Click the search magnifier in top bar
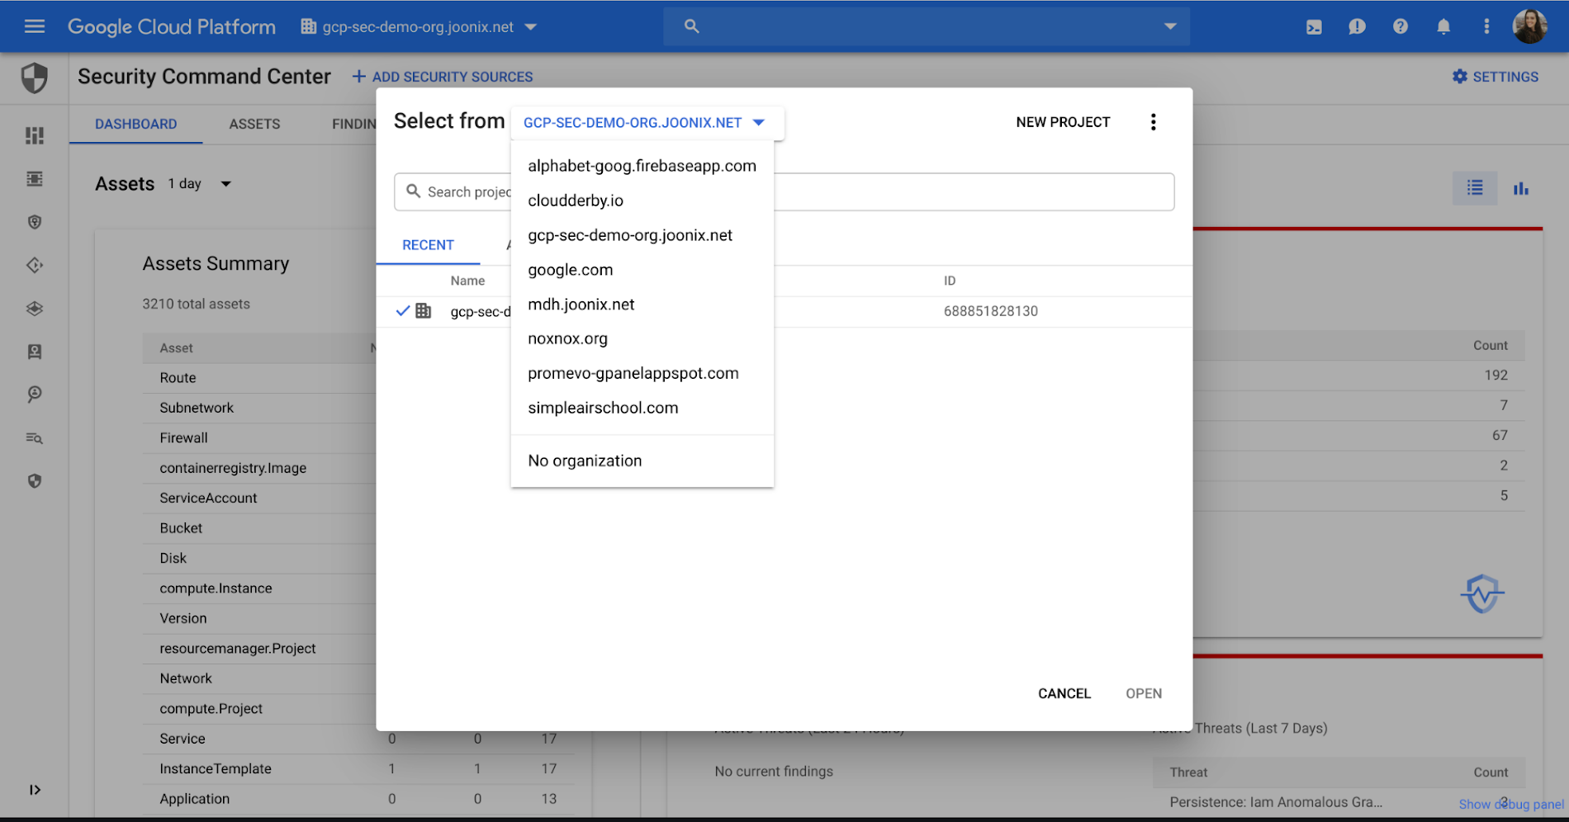Image resolution: width=1569 pixels, height=822 pixels. (692, 26)
